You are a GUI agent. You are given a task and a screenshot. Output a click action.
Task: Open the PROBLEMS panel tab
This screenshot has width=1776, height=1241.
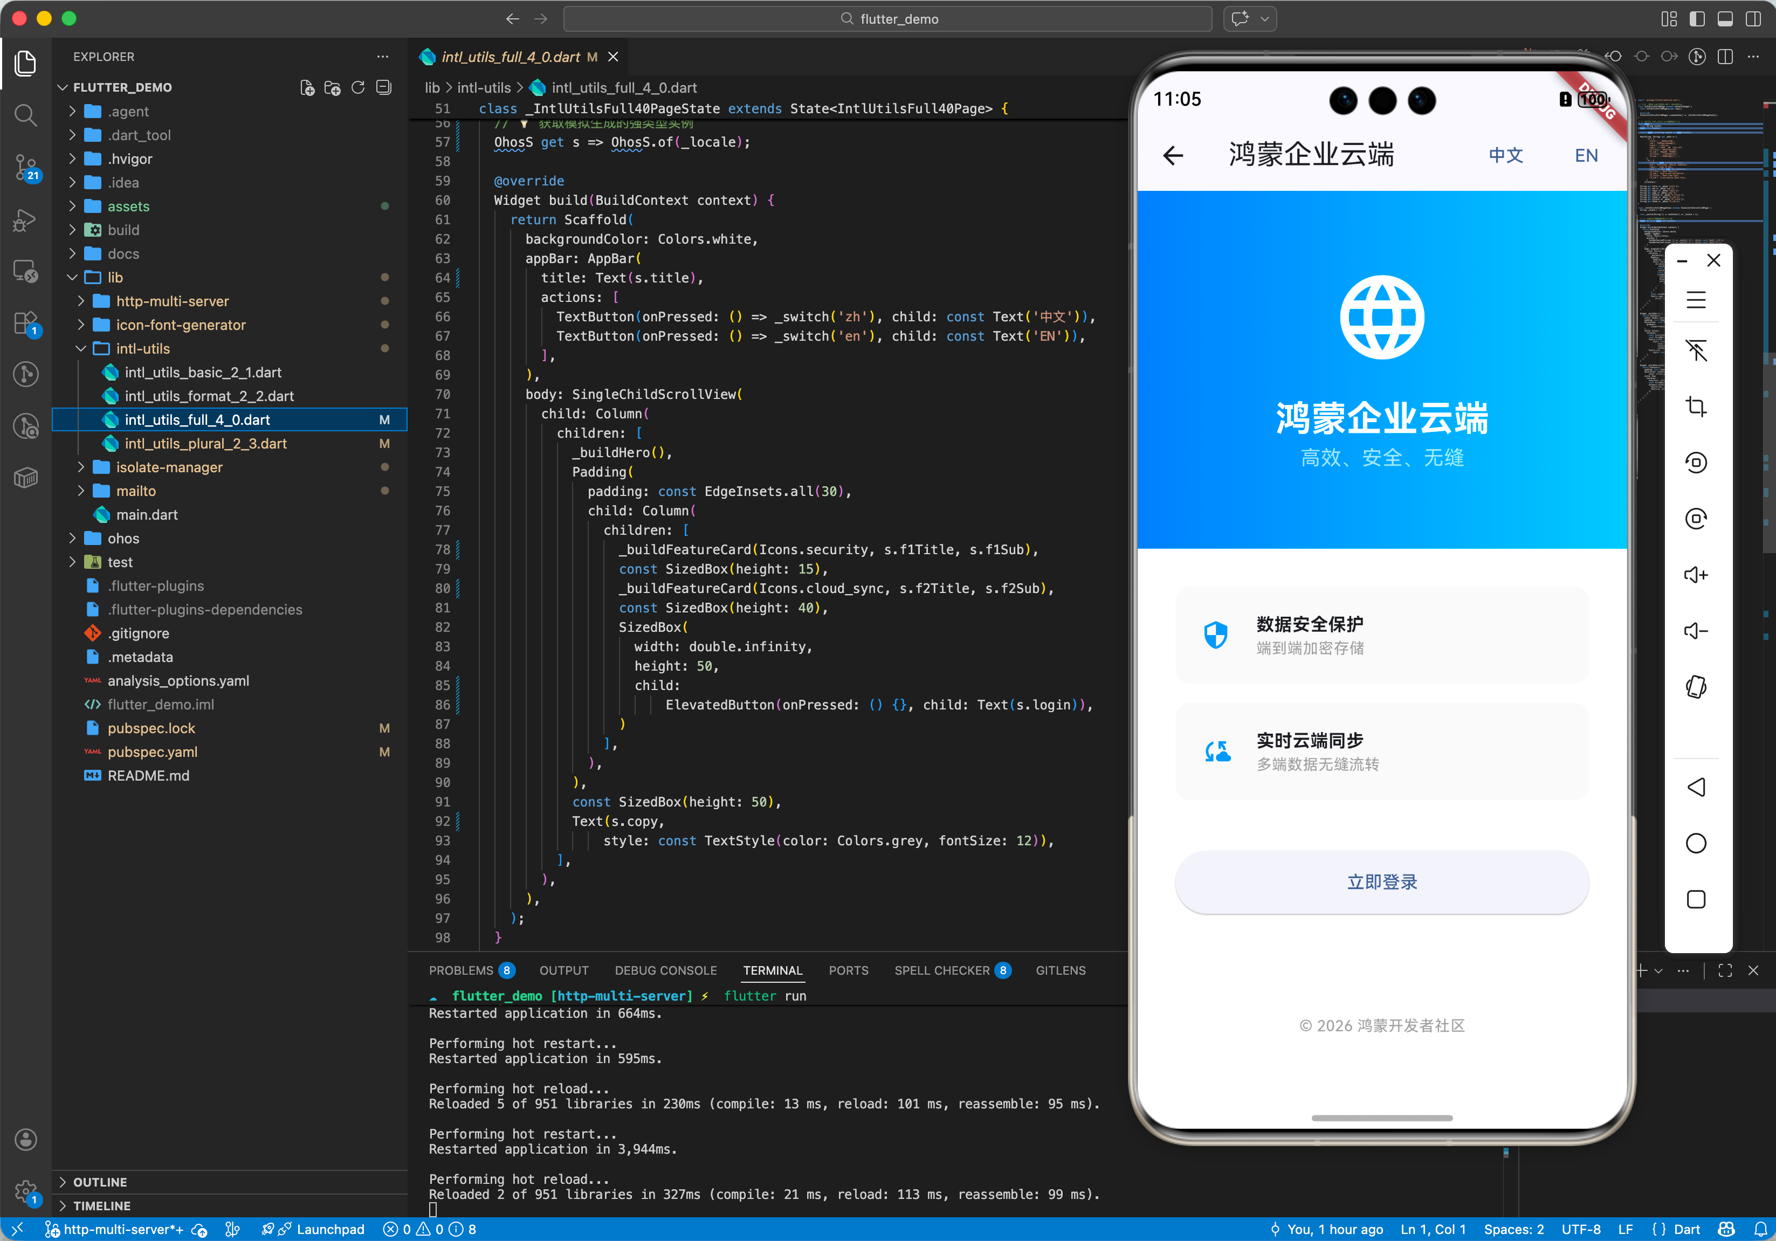click(x=460, y=970)
